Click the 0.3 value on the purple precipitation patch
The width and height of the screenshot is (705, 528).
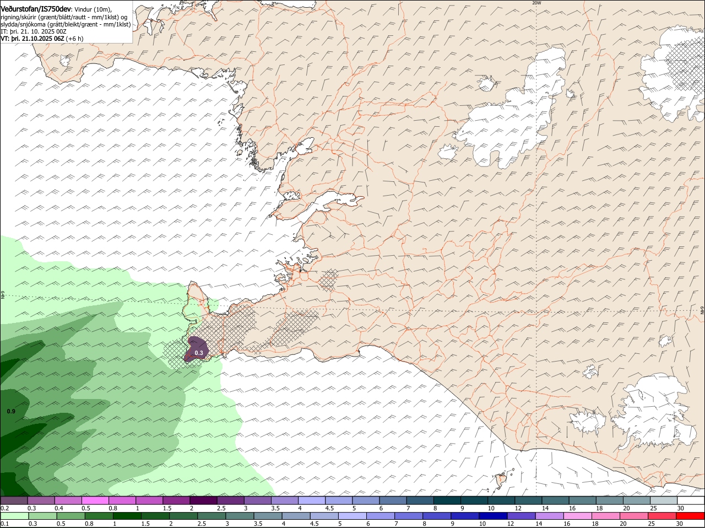(199, 353)
